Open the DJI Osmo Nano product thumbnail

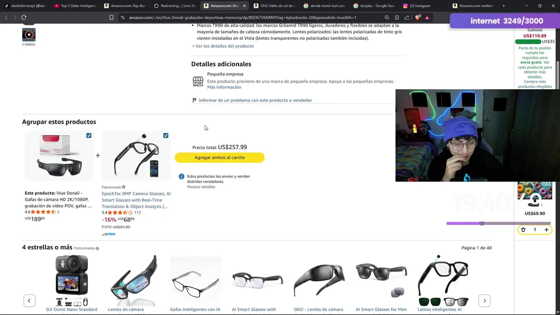tap(72, 280)
